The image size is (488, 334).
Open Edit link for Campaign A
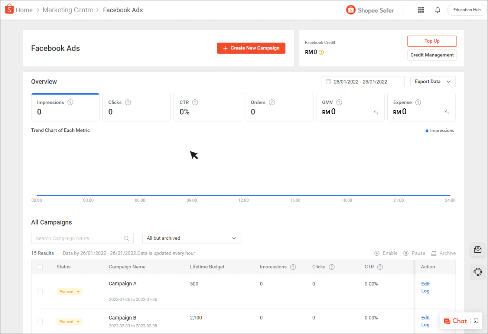click(x=425, y=284)
